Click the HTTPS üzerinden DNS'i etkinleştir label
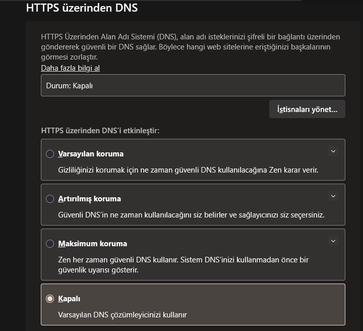Viewport: 363px width, 331px height. (x=100, y=131)
